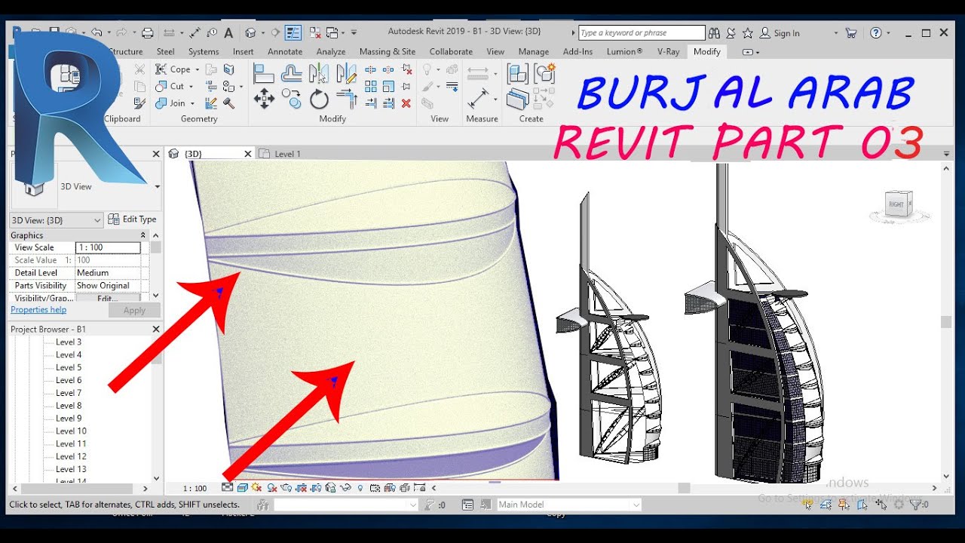Choose the Mirror - Draw Axis tool
Screen dimensions: 965x543
pyautogui.click(x=347, y=73)
